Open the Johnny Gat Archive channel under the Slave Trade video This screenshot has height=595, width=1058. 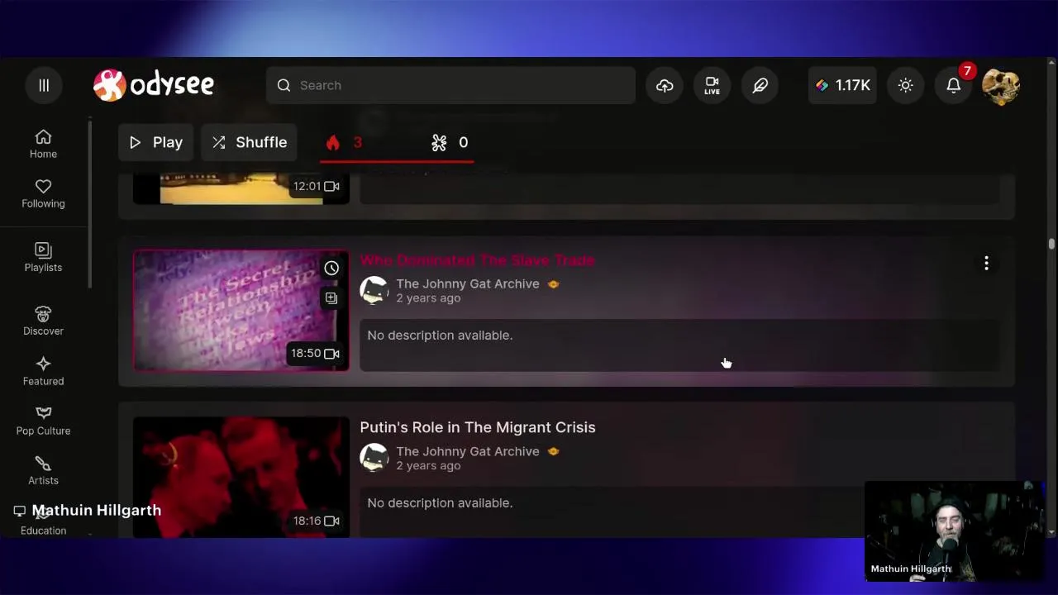(x=468, y=283)
